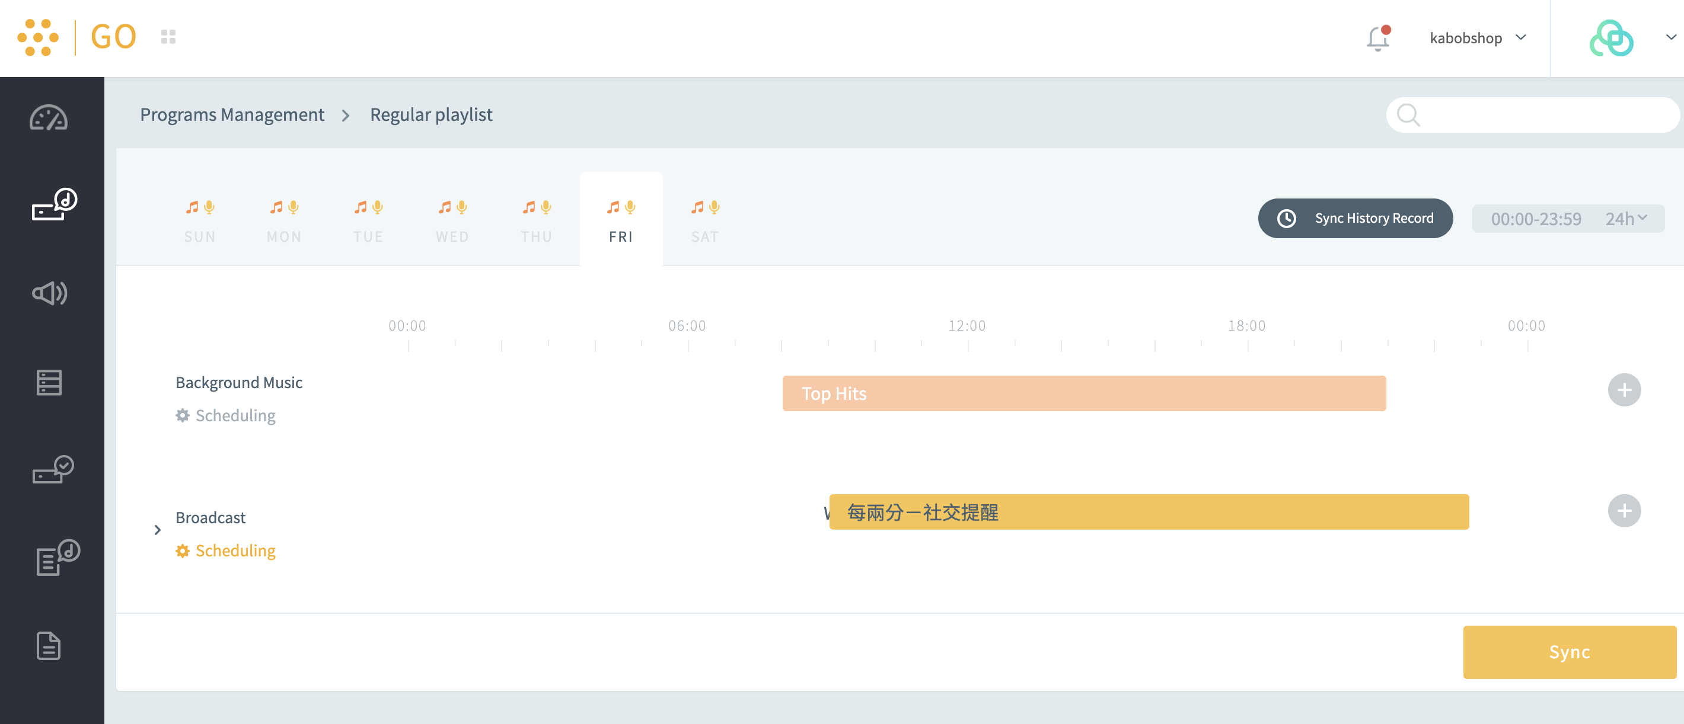Expand the Broadcast row chevron

pyautogui.click(x=158, y=530)
